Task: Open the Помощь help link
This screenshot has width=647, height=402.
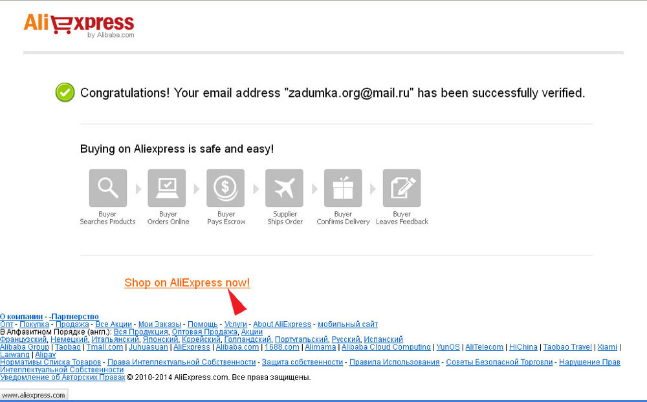Action: point(203,324)
